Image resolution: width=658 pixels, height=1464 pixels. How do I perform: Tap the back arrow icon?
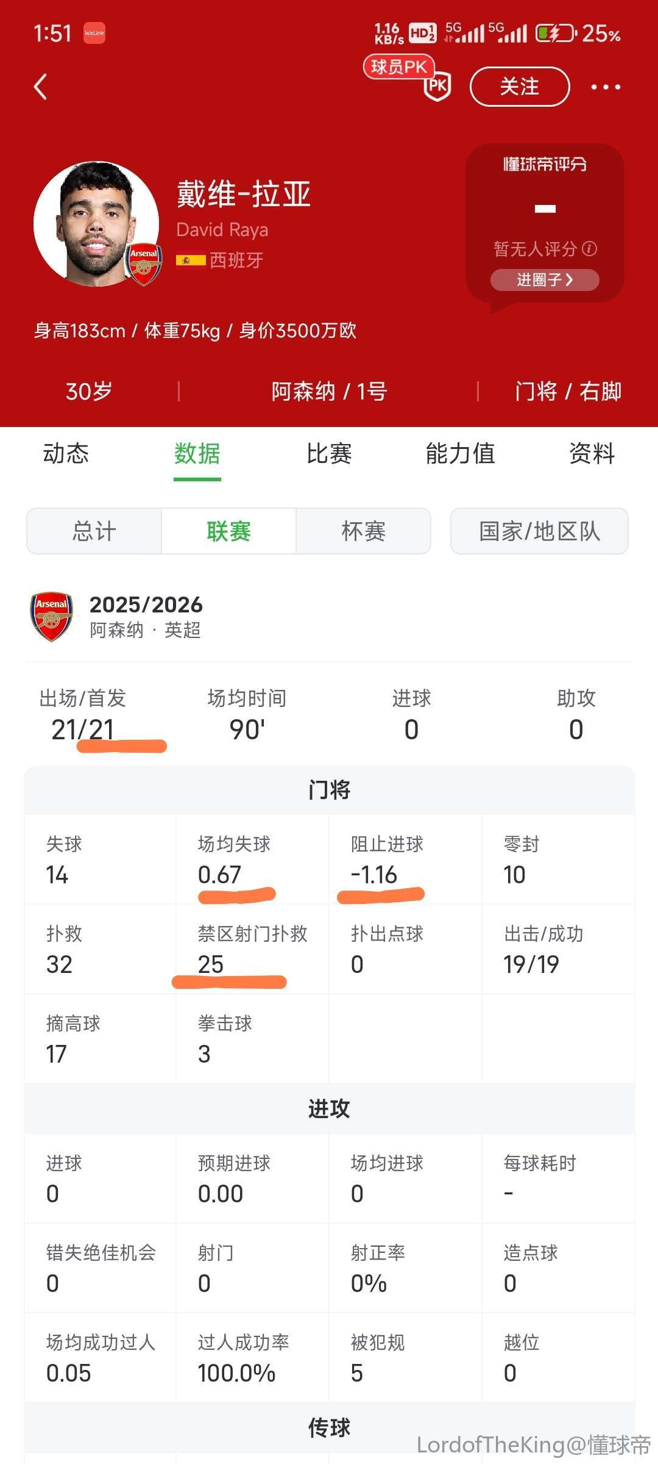(41, 87)
